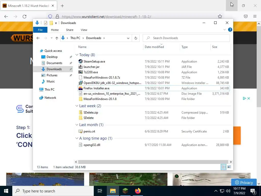
Task: Open the Share ribbon tab
Action: 70,30
